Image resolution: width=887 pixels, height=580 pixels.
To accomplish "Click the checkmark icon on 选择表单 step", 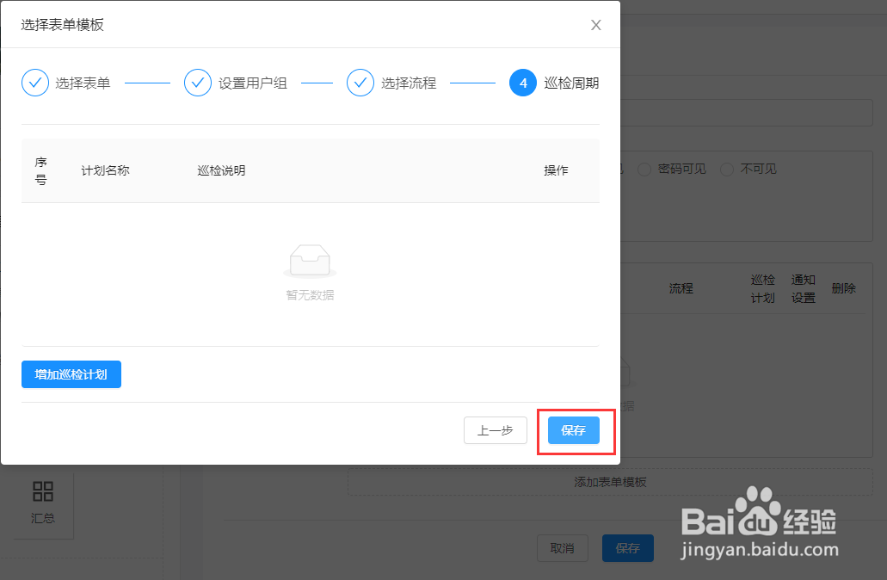I will tap(35, 83).
